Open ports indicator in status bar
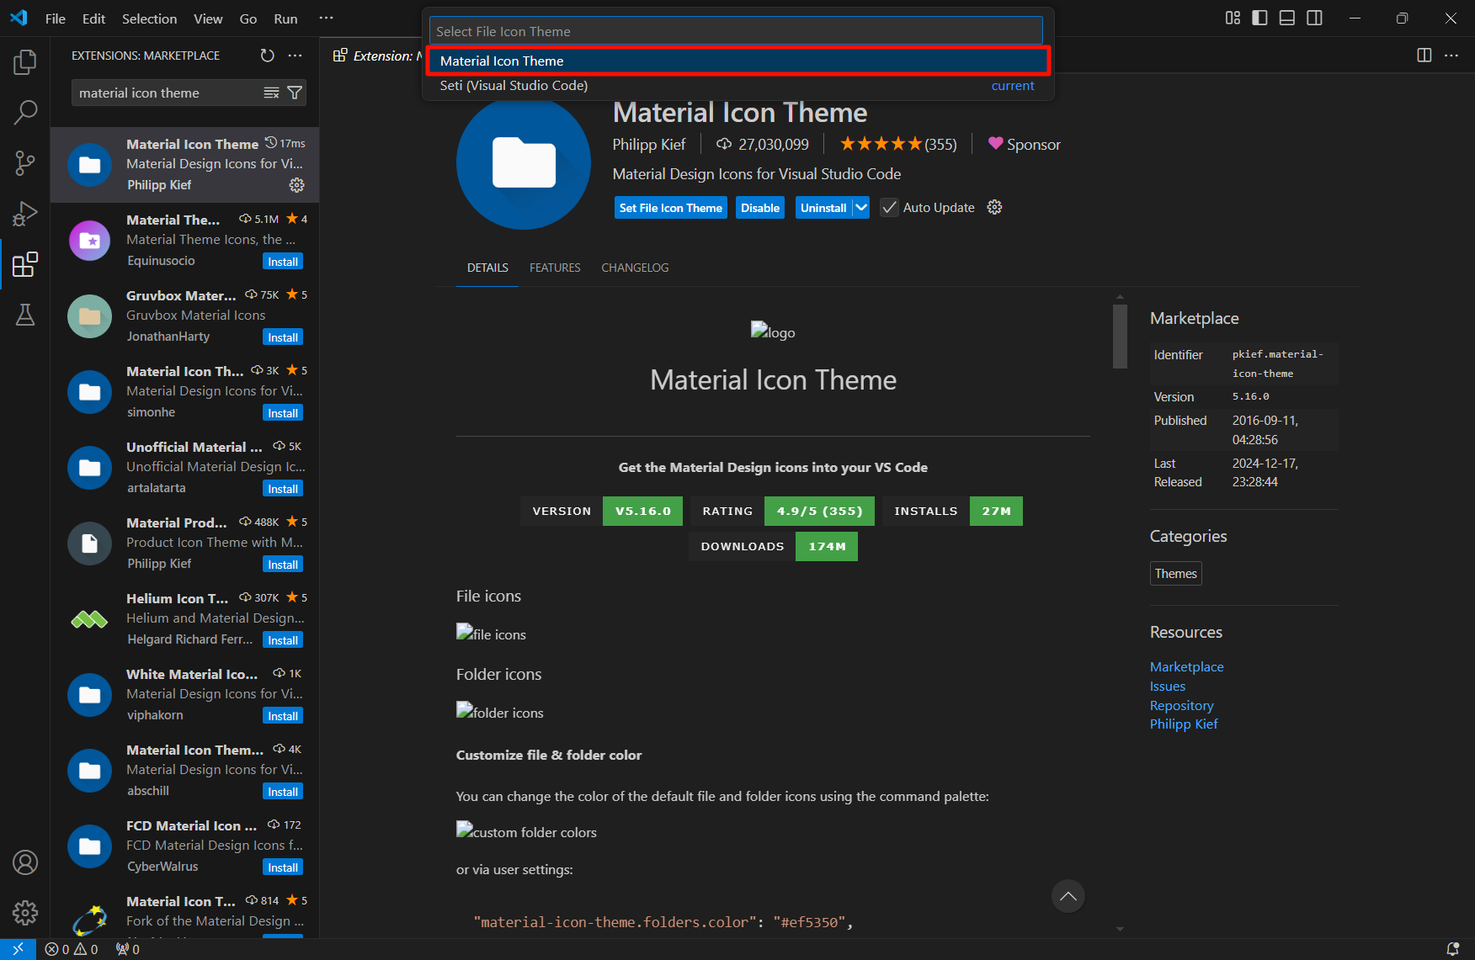This screenshot has height=960, width=1475. coord(128,949)
